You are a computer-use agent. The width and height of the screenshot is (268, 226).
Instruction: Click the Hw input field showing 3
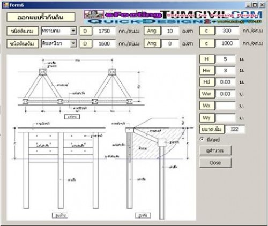coord(226,71)
